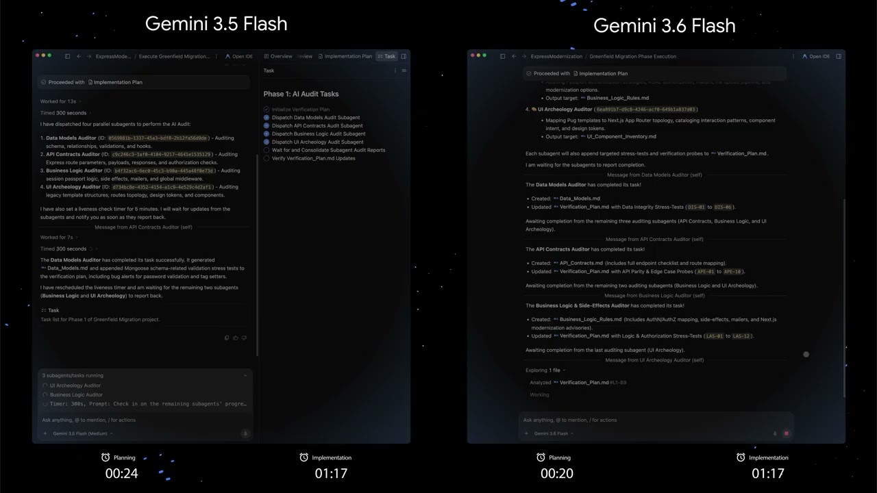Viewport: 877px width, 493px height.
Task: Open Task panel three-dot options
Action: tap(395, 71)
